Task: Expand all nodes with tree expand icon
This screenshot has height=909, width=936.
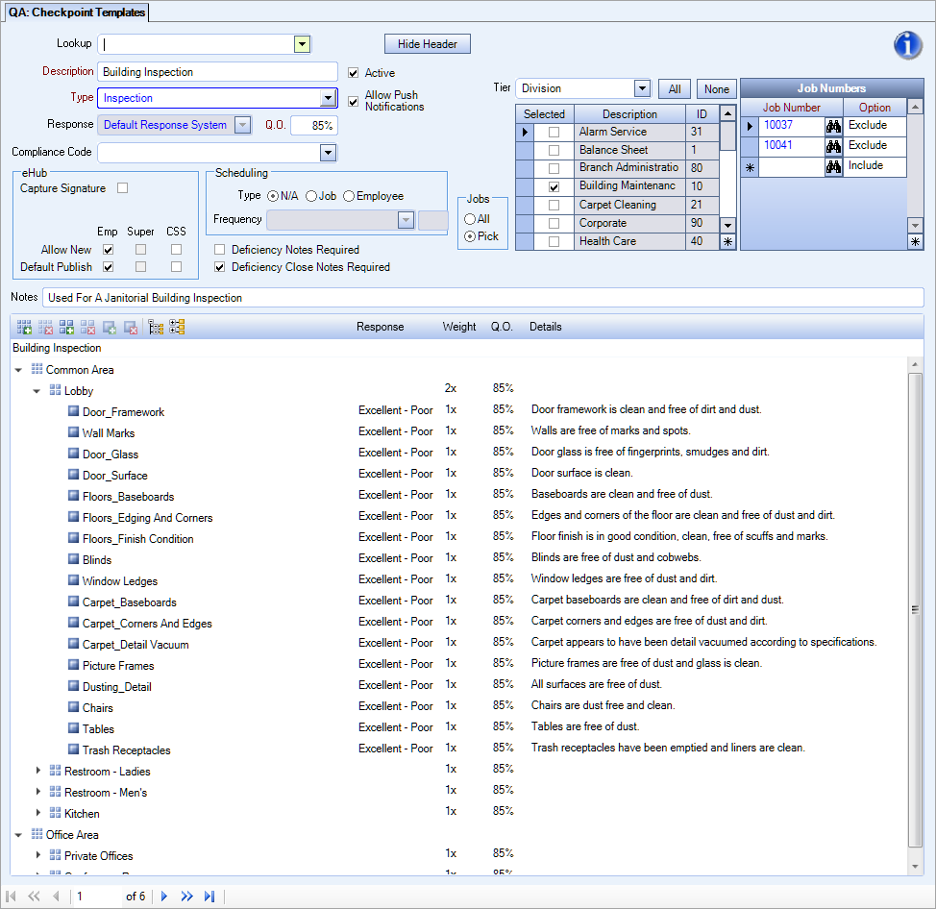Action: (177, 327)
